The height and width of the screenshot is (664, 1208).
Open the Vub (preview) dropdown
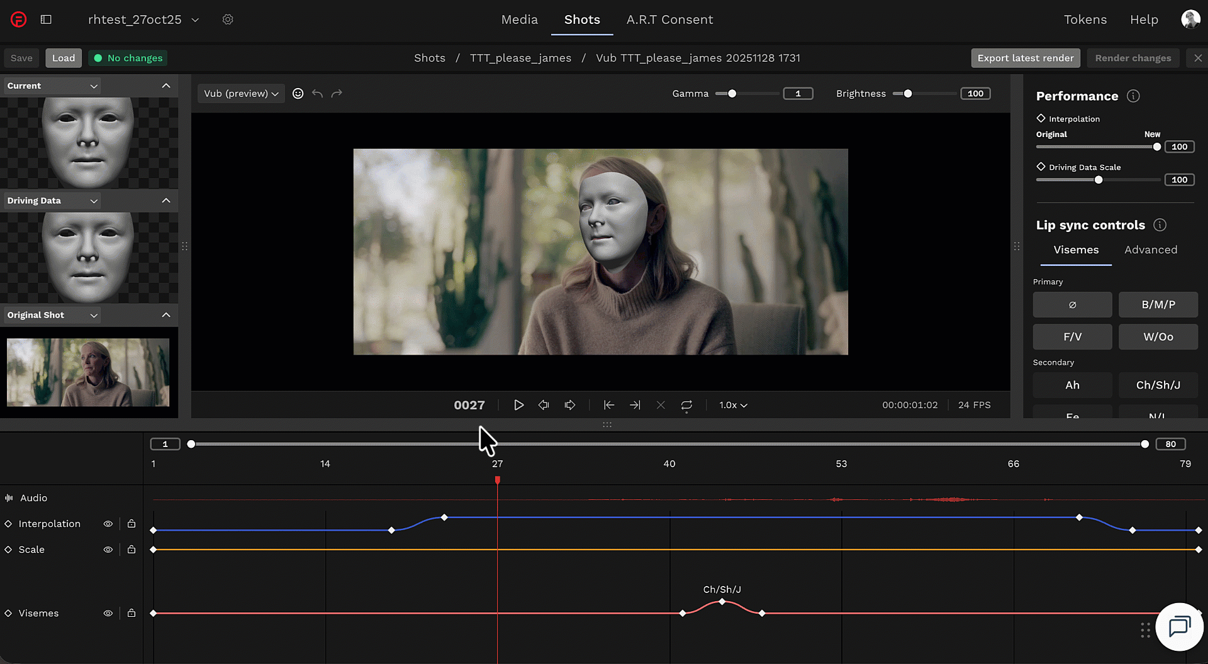pos(241,94)
